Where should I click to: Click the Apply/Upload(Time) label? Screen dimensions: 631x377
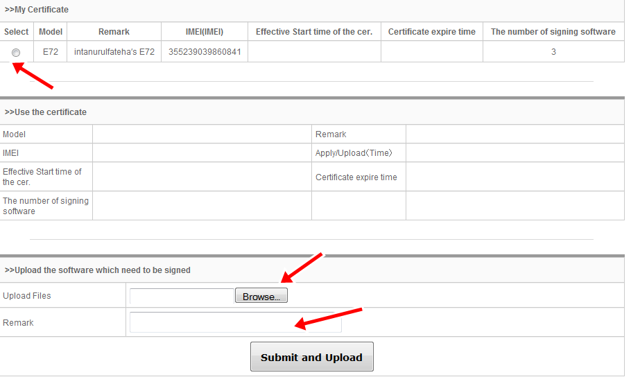pyautogui.click(x=354, y=153)
